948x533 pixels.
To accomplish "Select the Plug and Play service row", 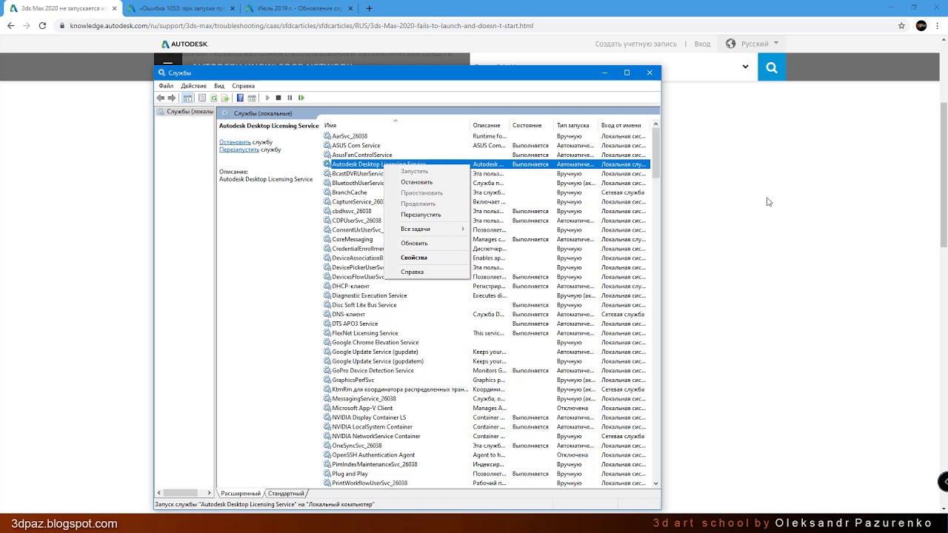I will click(486, 474).
